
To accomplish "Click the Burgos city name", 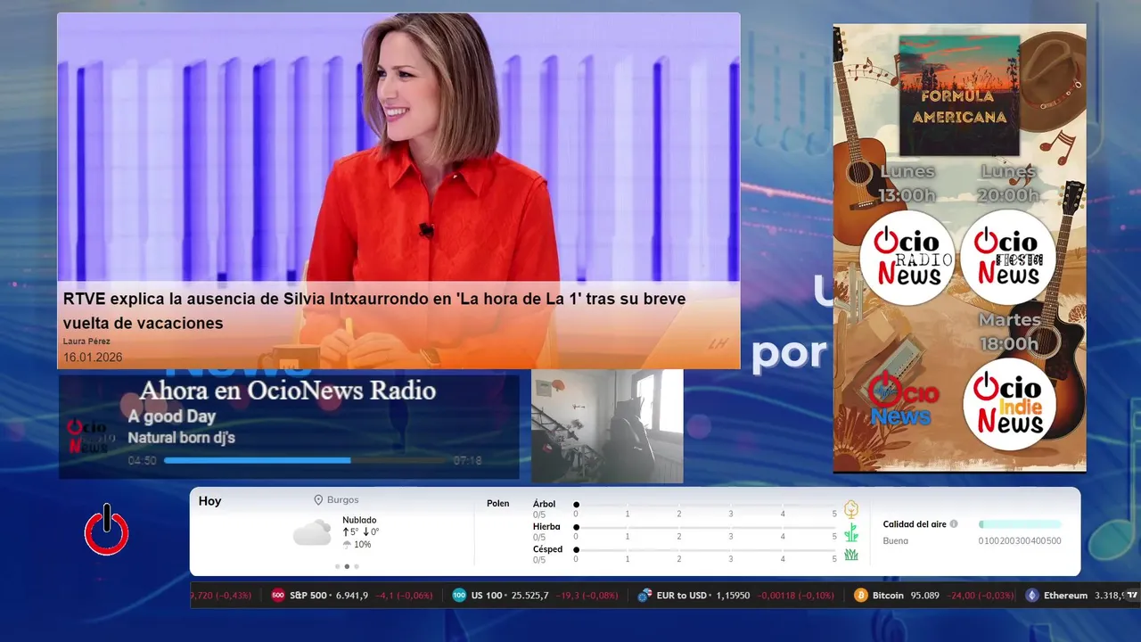I will 343,500.
